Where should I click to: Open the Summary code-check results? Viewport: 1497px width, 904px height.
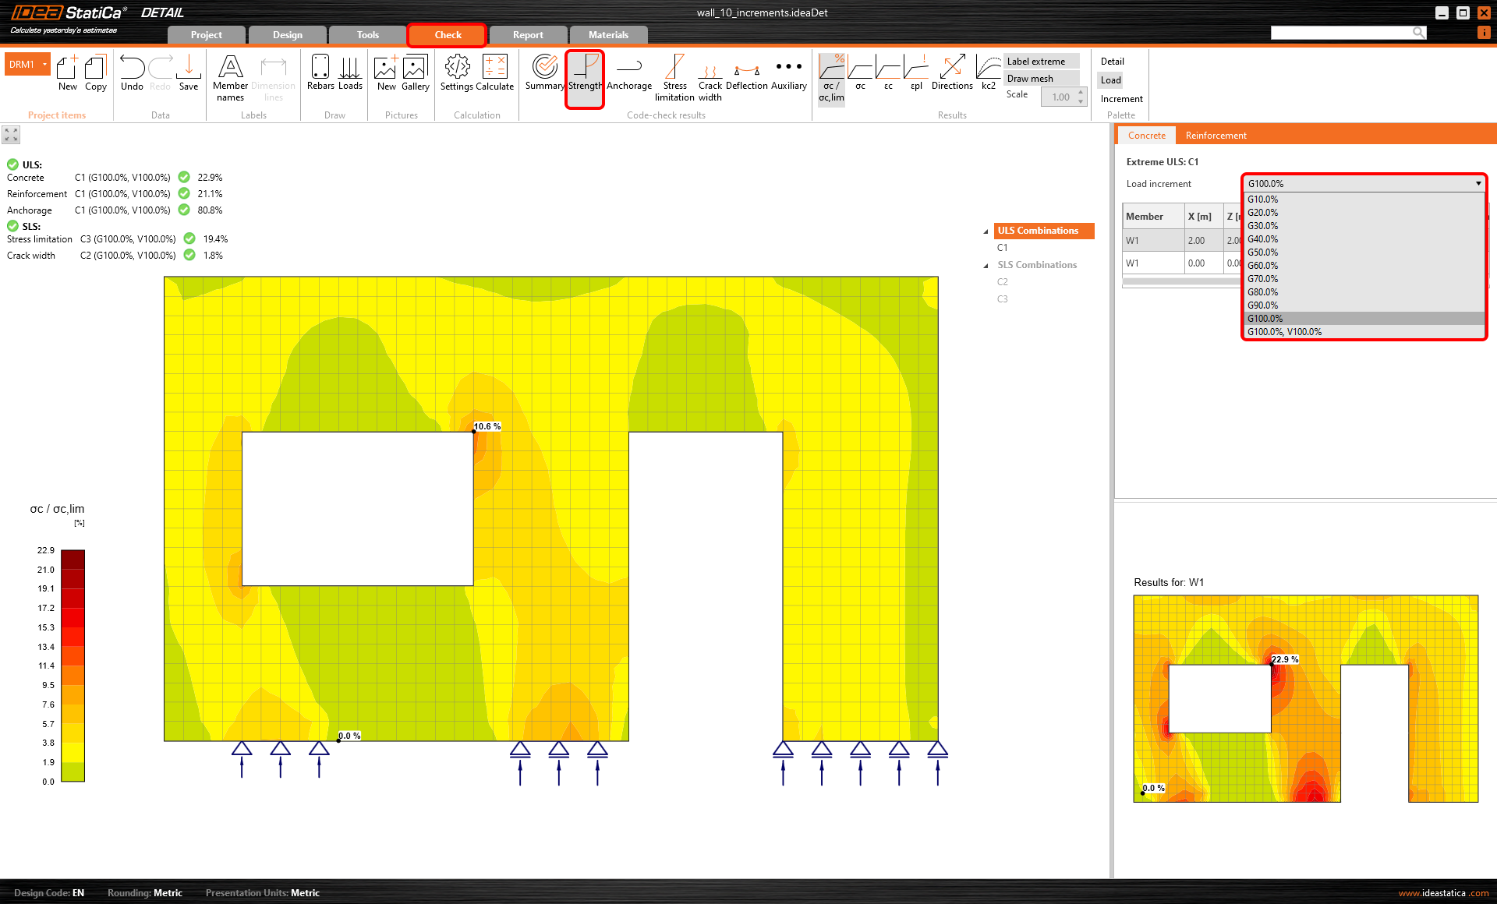[x=544, y=74]
